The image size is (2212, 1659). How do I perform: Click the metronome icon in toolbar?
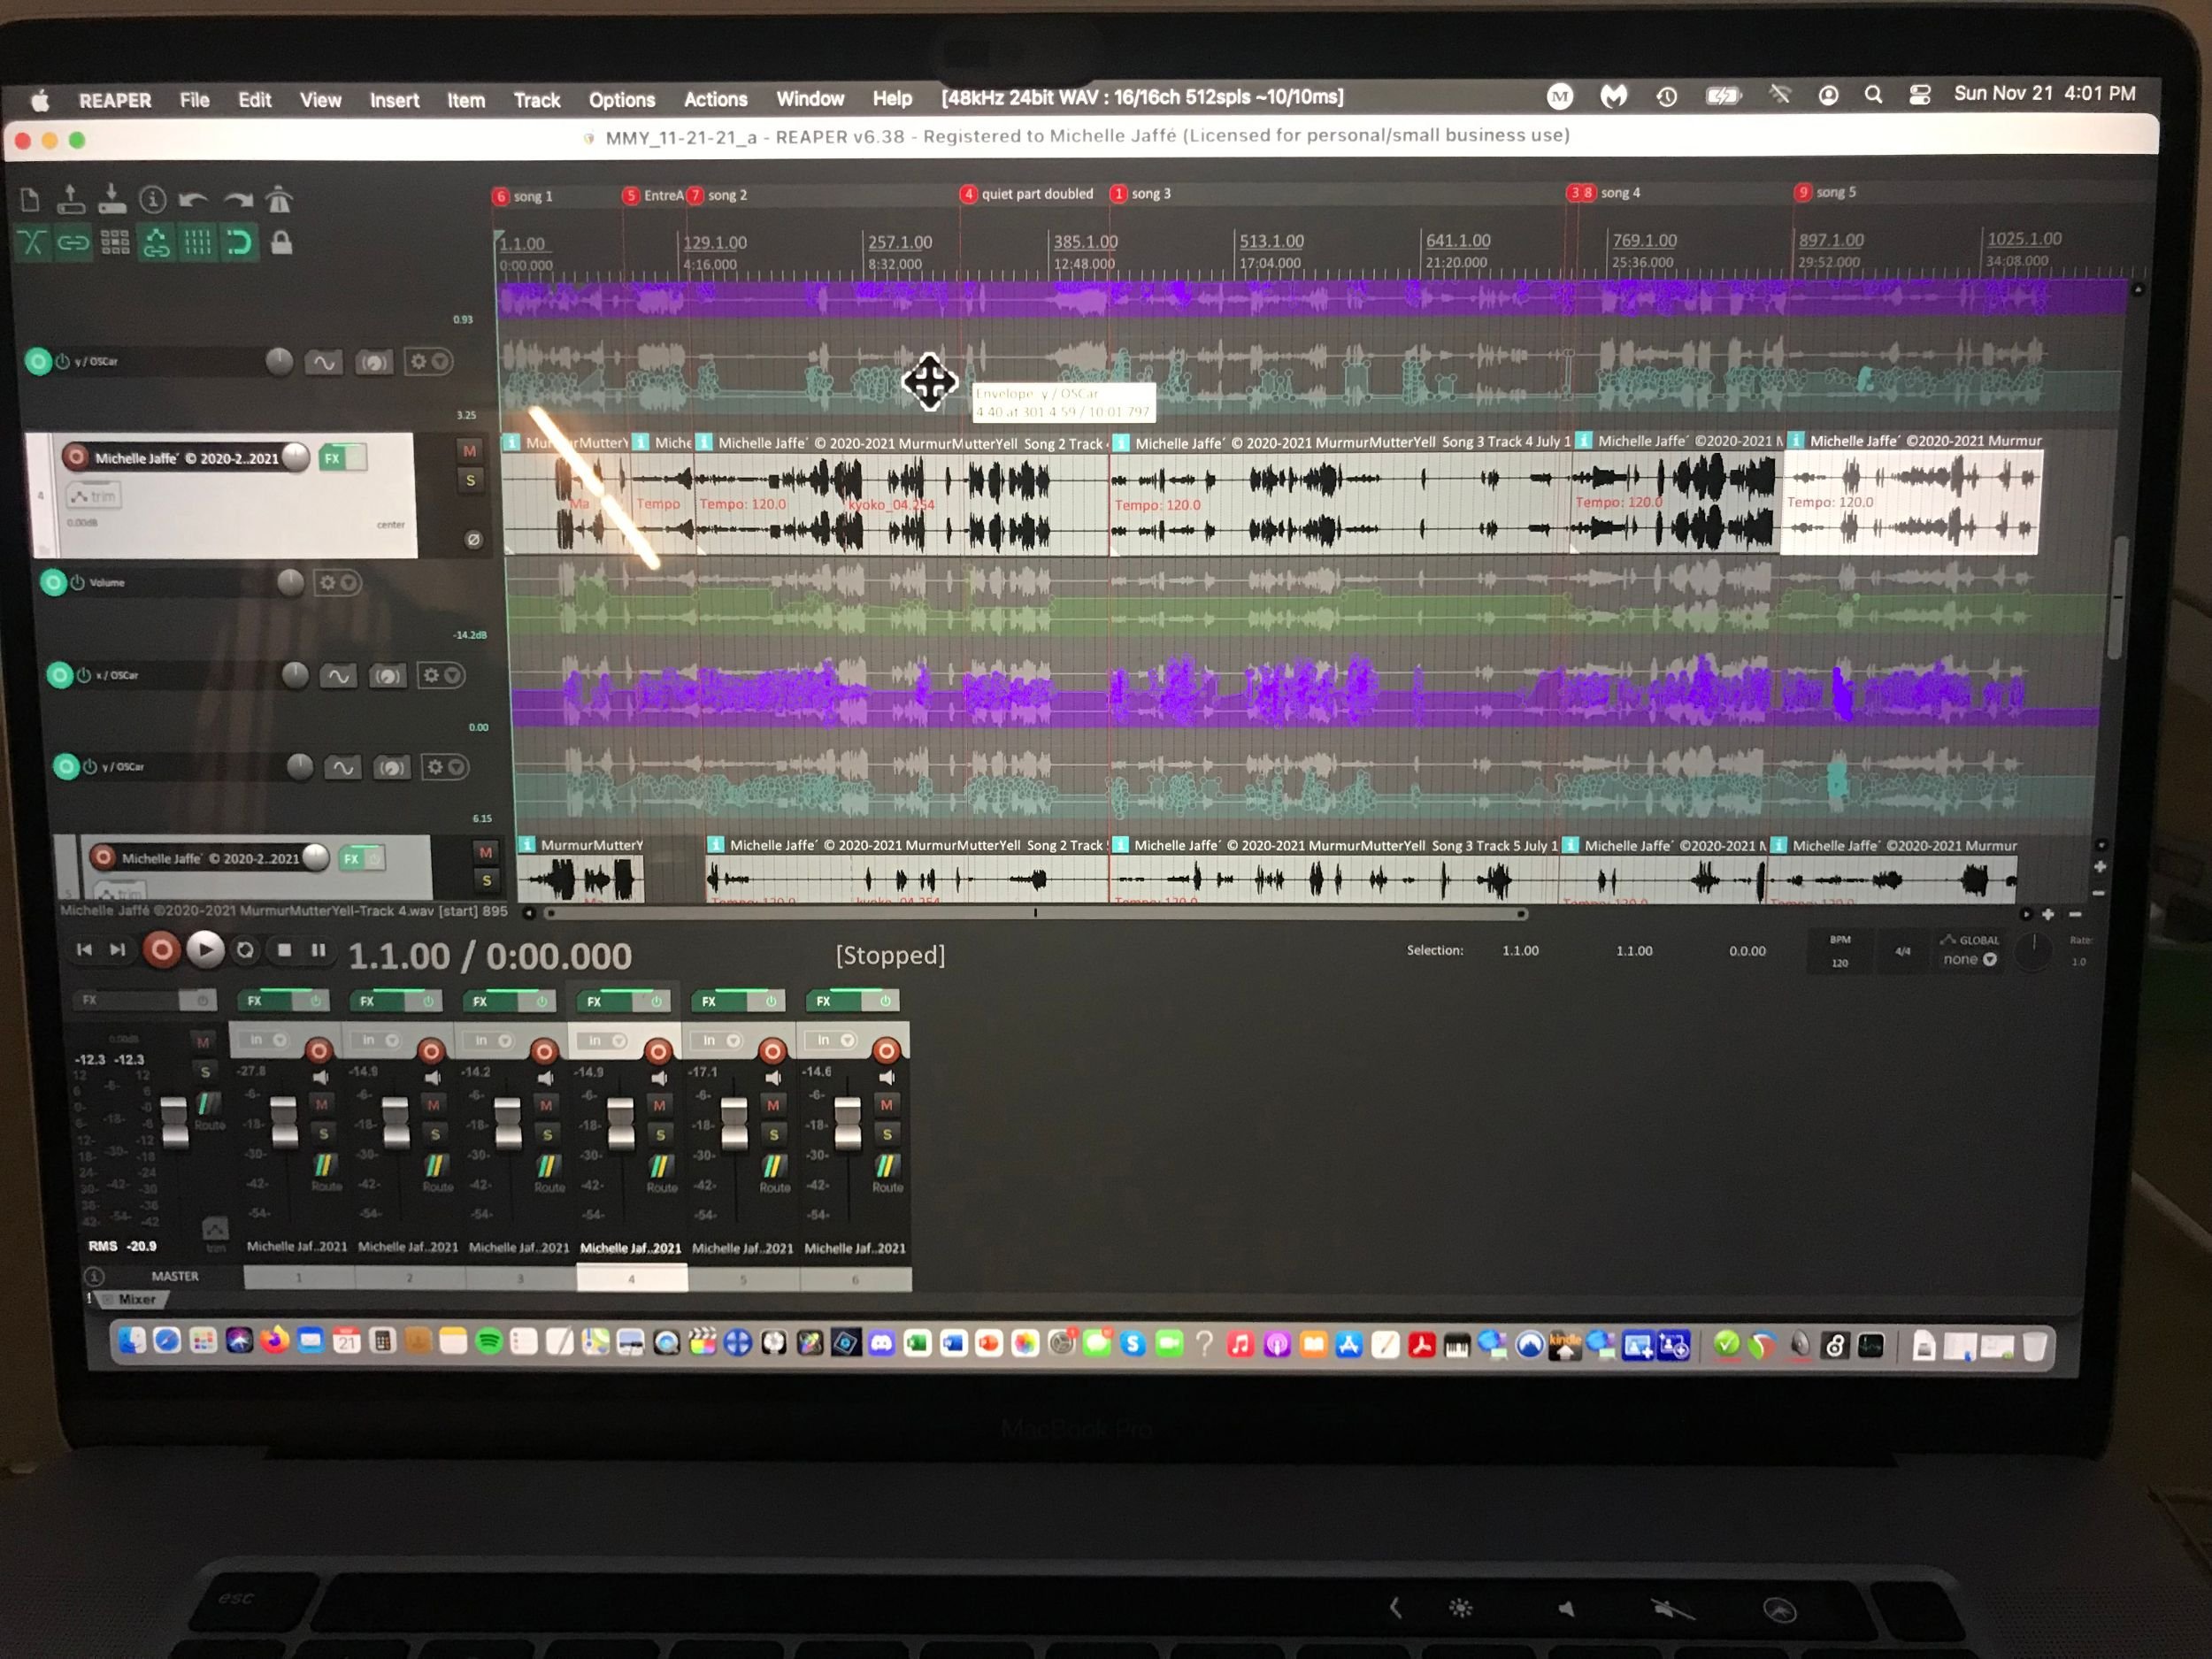[279, 200]
